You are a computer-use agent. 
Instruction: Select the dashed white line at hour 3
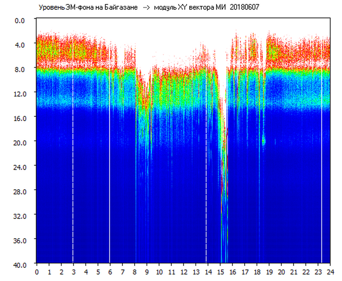pyautogui.click(x=73, y=156)
